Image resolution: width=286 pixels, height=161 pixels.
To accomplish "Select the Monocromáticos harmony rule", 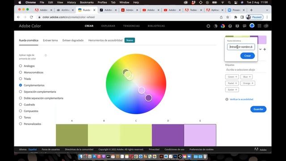I will tap(21, 72).
